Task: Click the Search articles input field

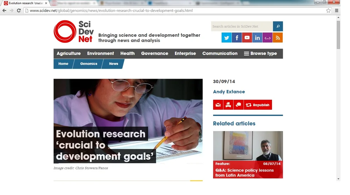Action: [x=242, y=26]
